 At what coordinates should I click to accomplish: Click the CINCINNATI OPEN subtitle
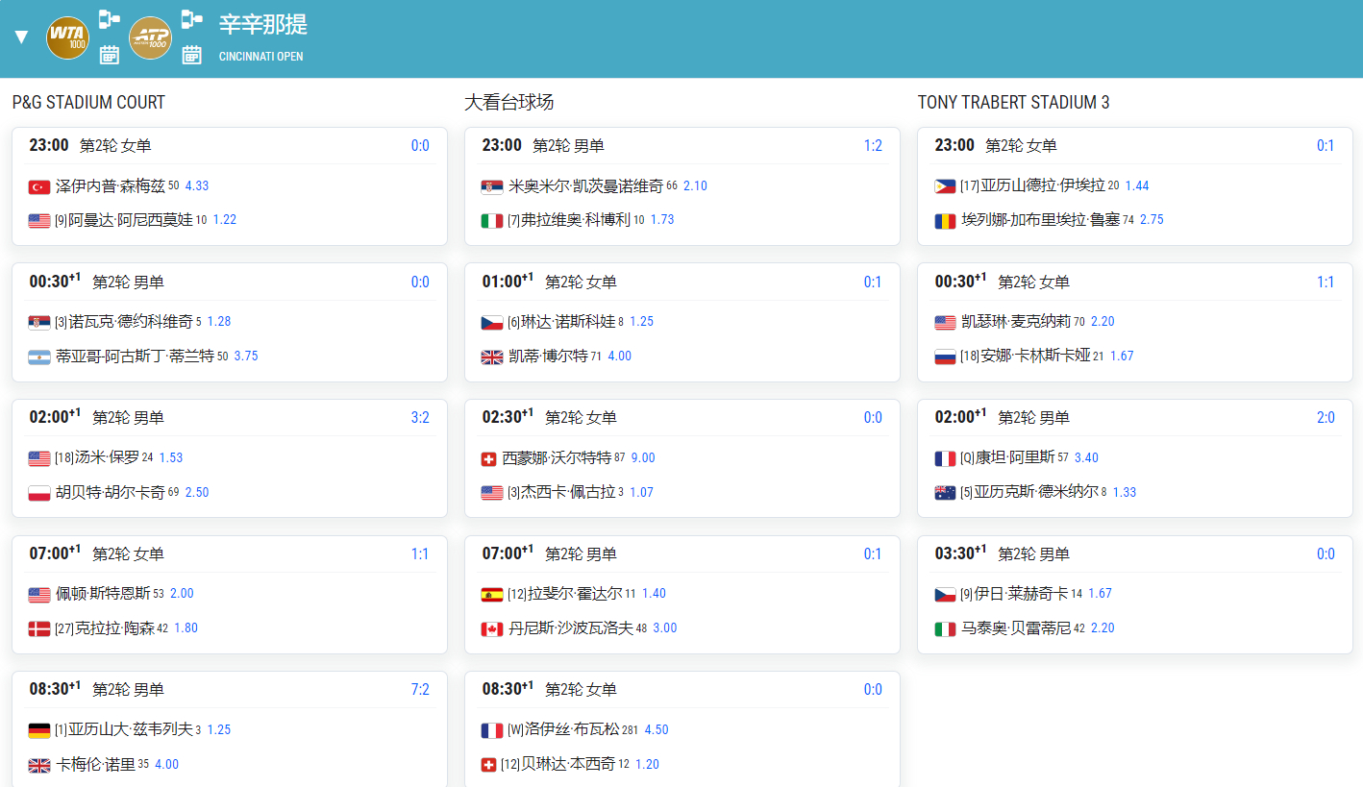pos(261,57)
